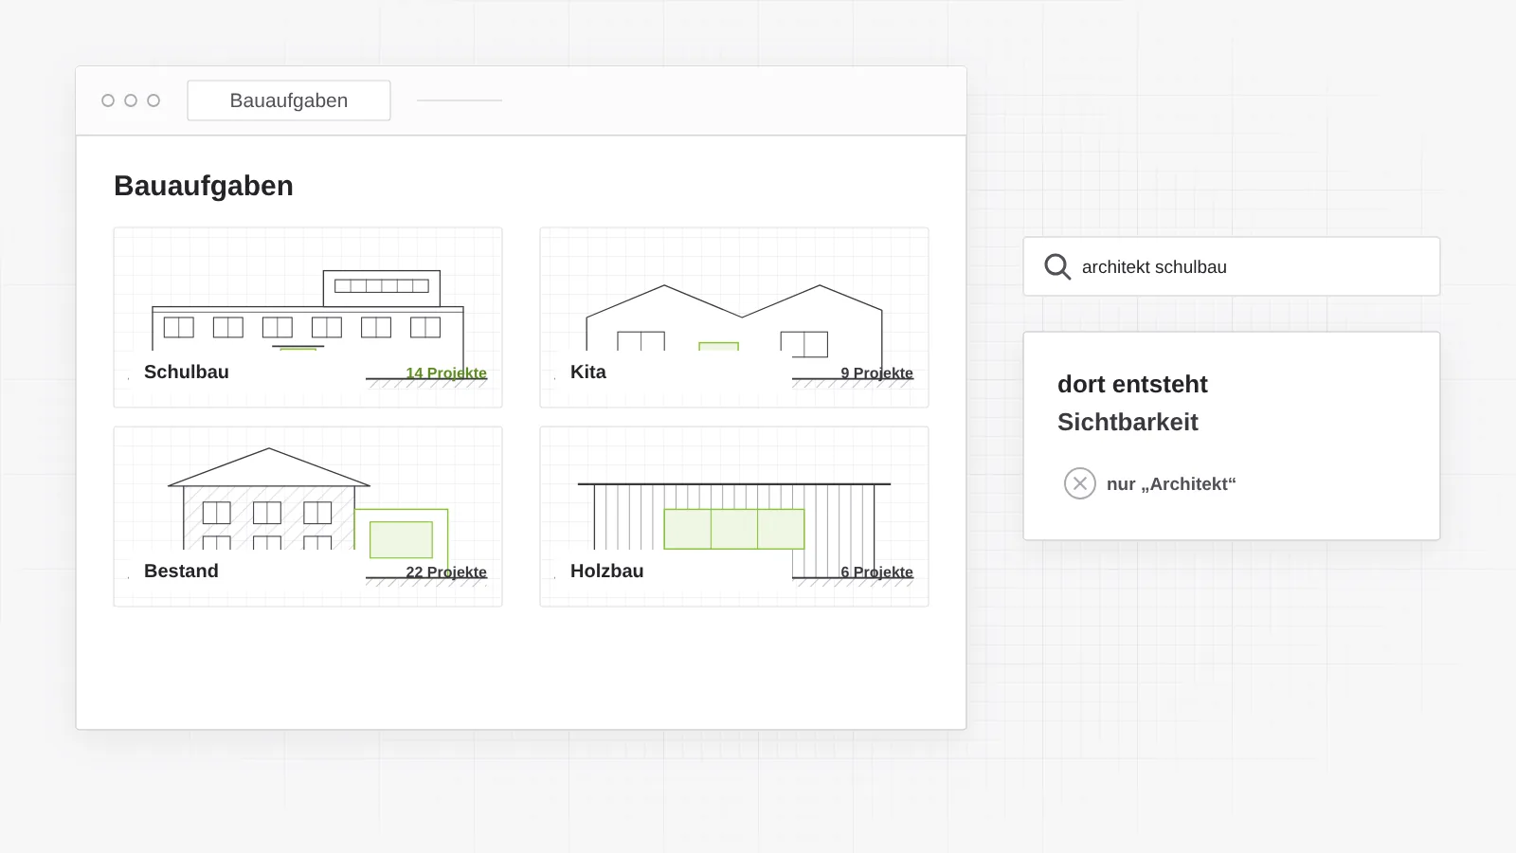This screenshot has height=853, width=1516.
Task: Select the Bauaufgaben browser tab
Action: (289, 100)
